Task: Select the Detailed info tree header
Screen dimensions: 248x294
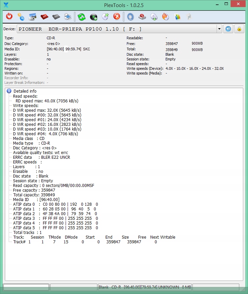Action: tap(25, 91)
